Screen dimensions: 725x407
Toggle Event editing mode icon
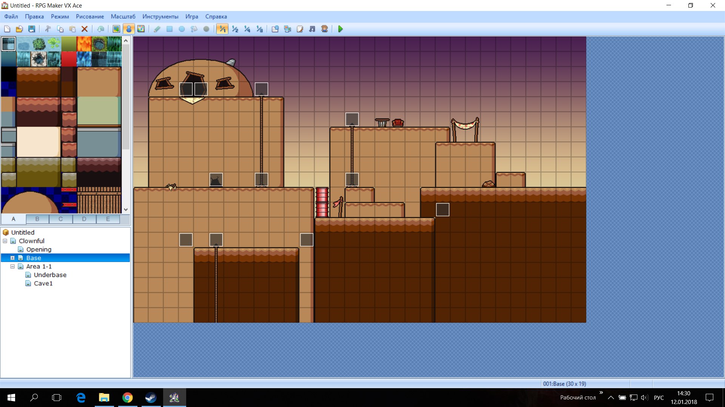pyautogui.click(x=129, y=29)
